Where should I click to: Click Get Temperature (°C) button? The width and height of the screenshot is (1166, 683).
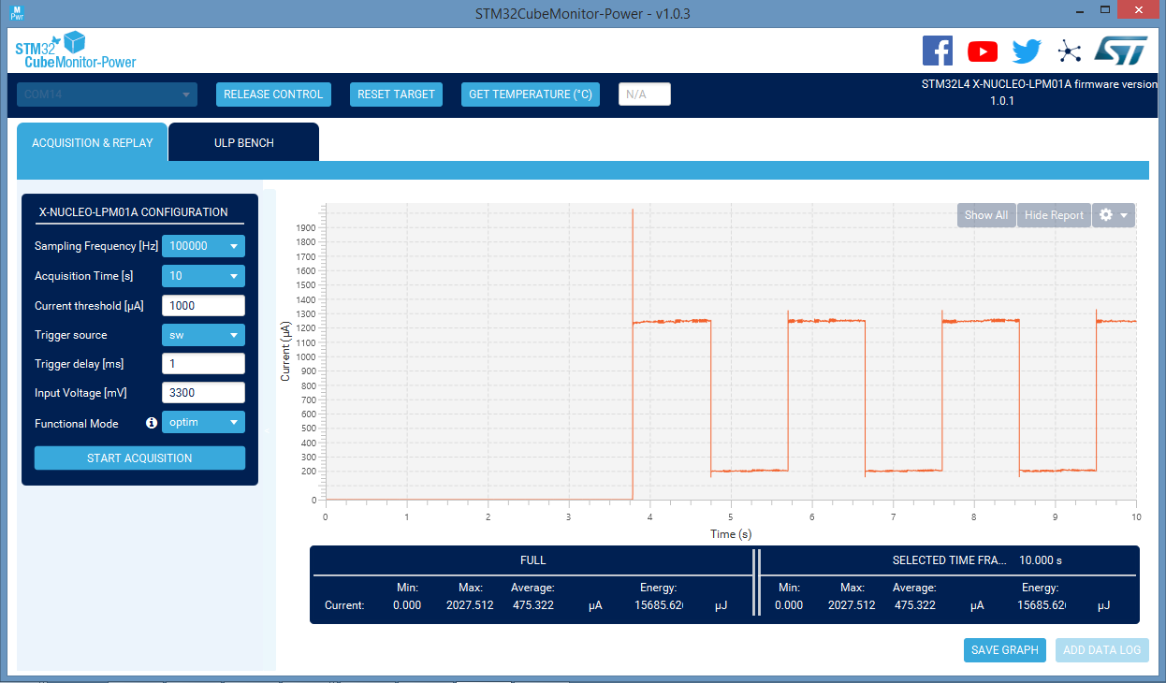click(531, 94)
